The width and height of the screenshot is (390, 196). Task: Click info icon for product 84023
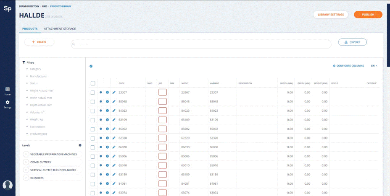pyautogui.click(x=107, y=111)
